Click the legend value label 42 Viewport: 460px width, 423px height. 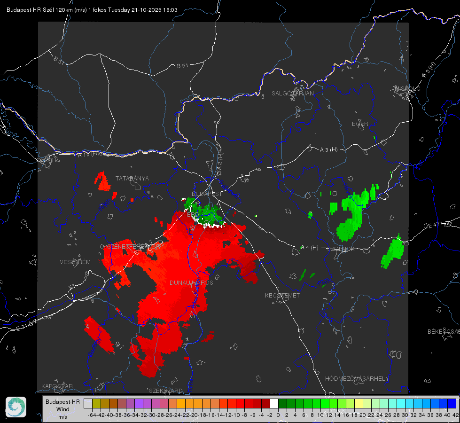(456, 415)
